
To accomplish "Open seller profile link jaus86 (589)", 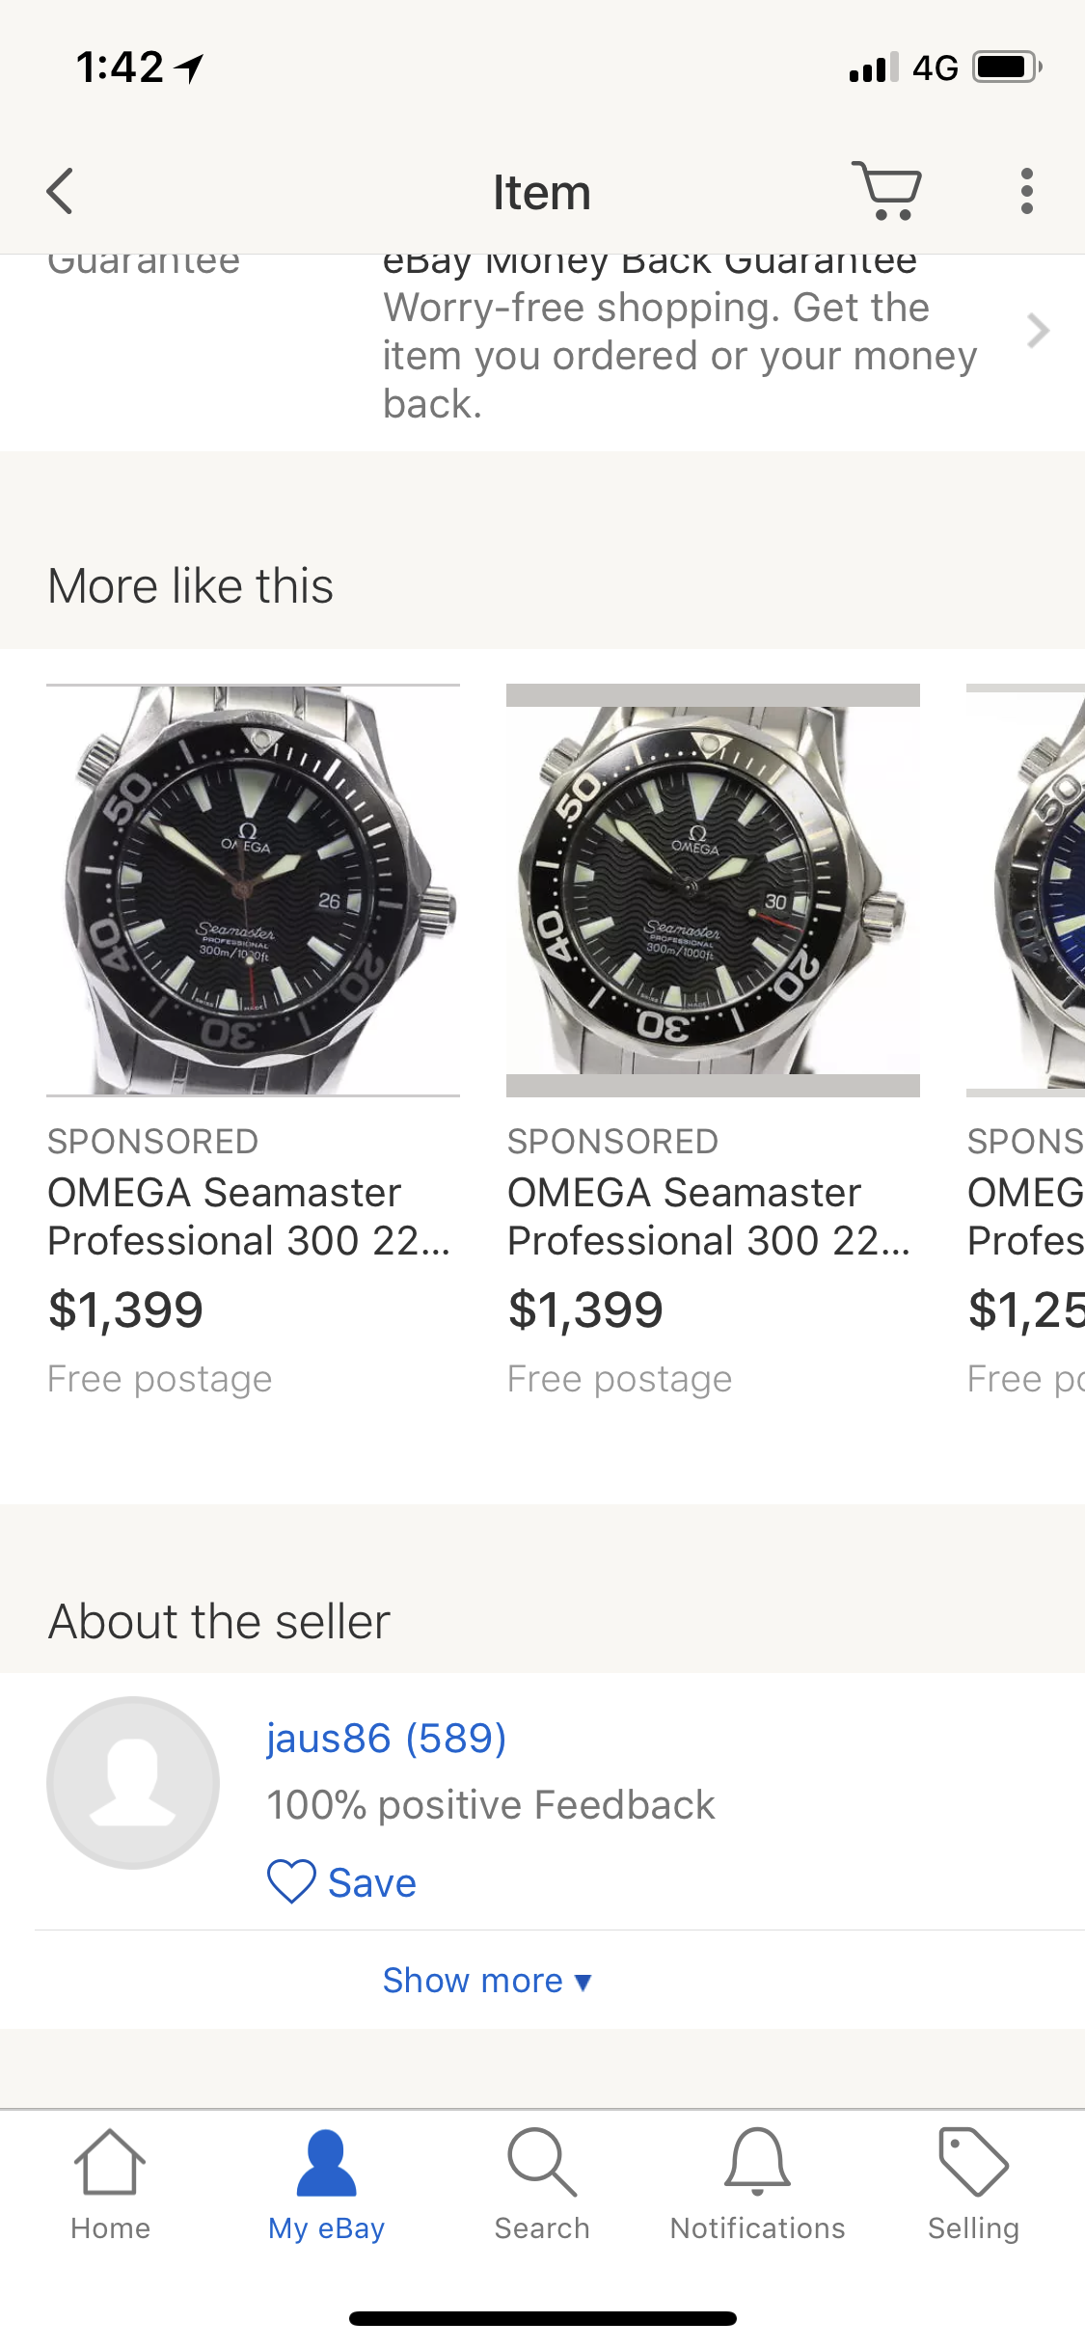I will point(386,1738).
